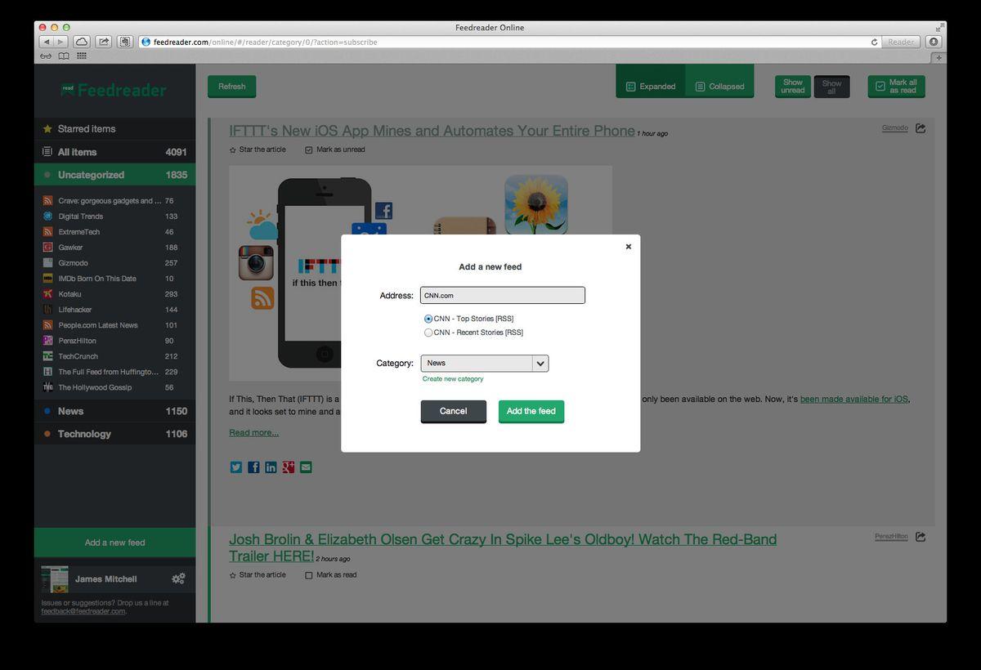Open the feedback@feedreader.com email link

[x=83, y=611]
